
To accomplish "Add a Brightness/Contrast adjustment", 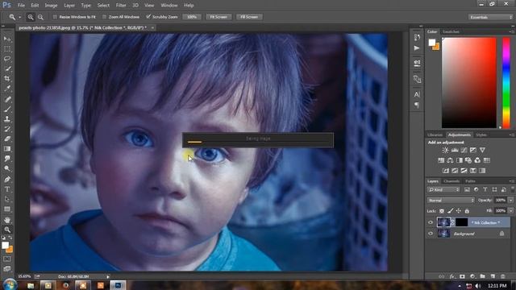I will click(445, 150).
